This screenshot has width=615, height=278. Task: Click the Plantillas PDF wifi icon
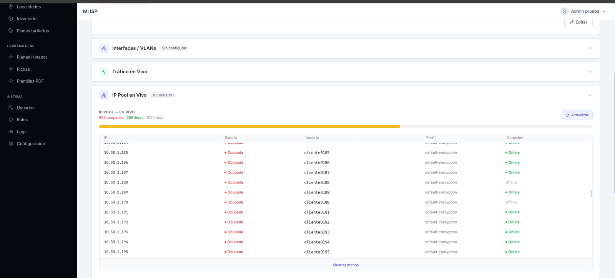tap(11, 81)
